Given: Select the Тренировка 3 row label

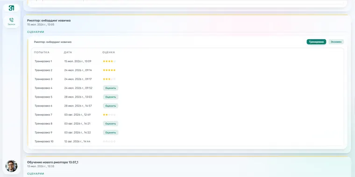Looking at the screenshot, I should point(43,79).
